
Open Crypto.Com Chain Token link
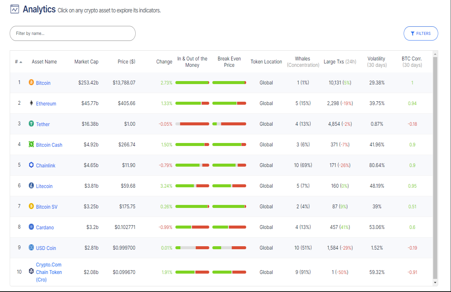point(49,272)
